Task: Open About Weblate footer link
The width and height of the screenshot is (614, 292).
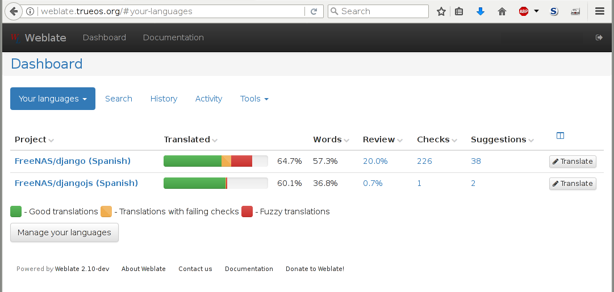Action: click(143, 269)
